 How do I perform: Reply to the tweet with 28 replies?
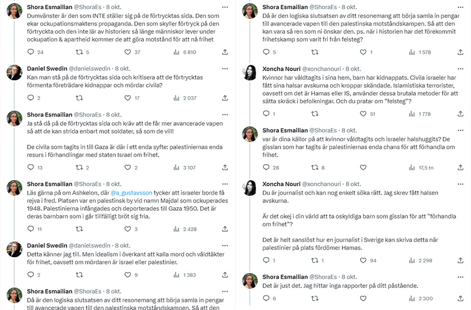click(x=267, y=167)
